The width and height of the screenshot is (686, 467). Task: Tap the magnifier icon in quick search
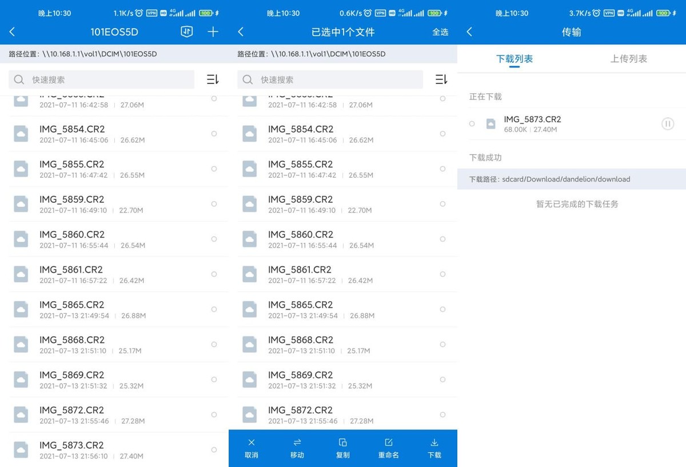point(18,79)
